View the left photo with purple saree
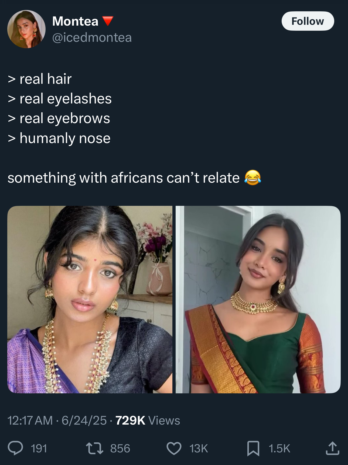 pos(90,299)
